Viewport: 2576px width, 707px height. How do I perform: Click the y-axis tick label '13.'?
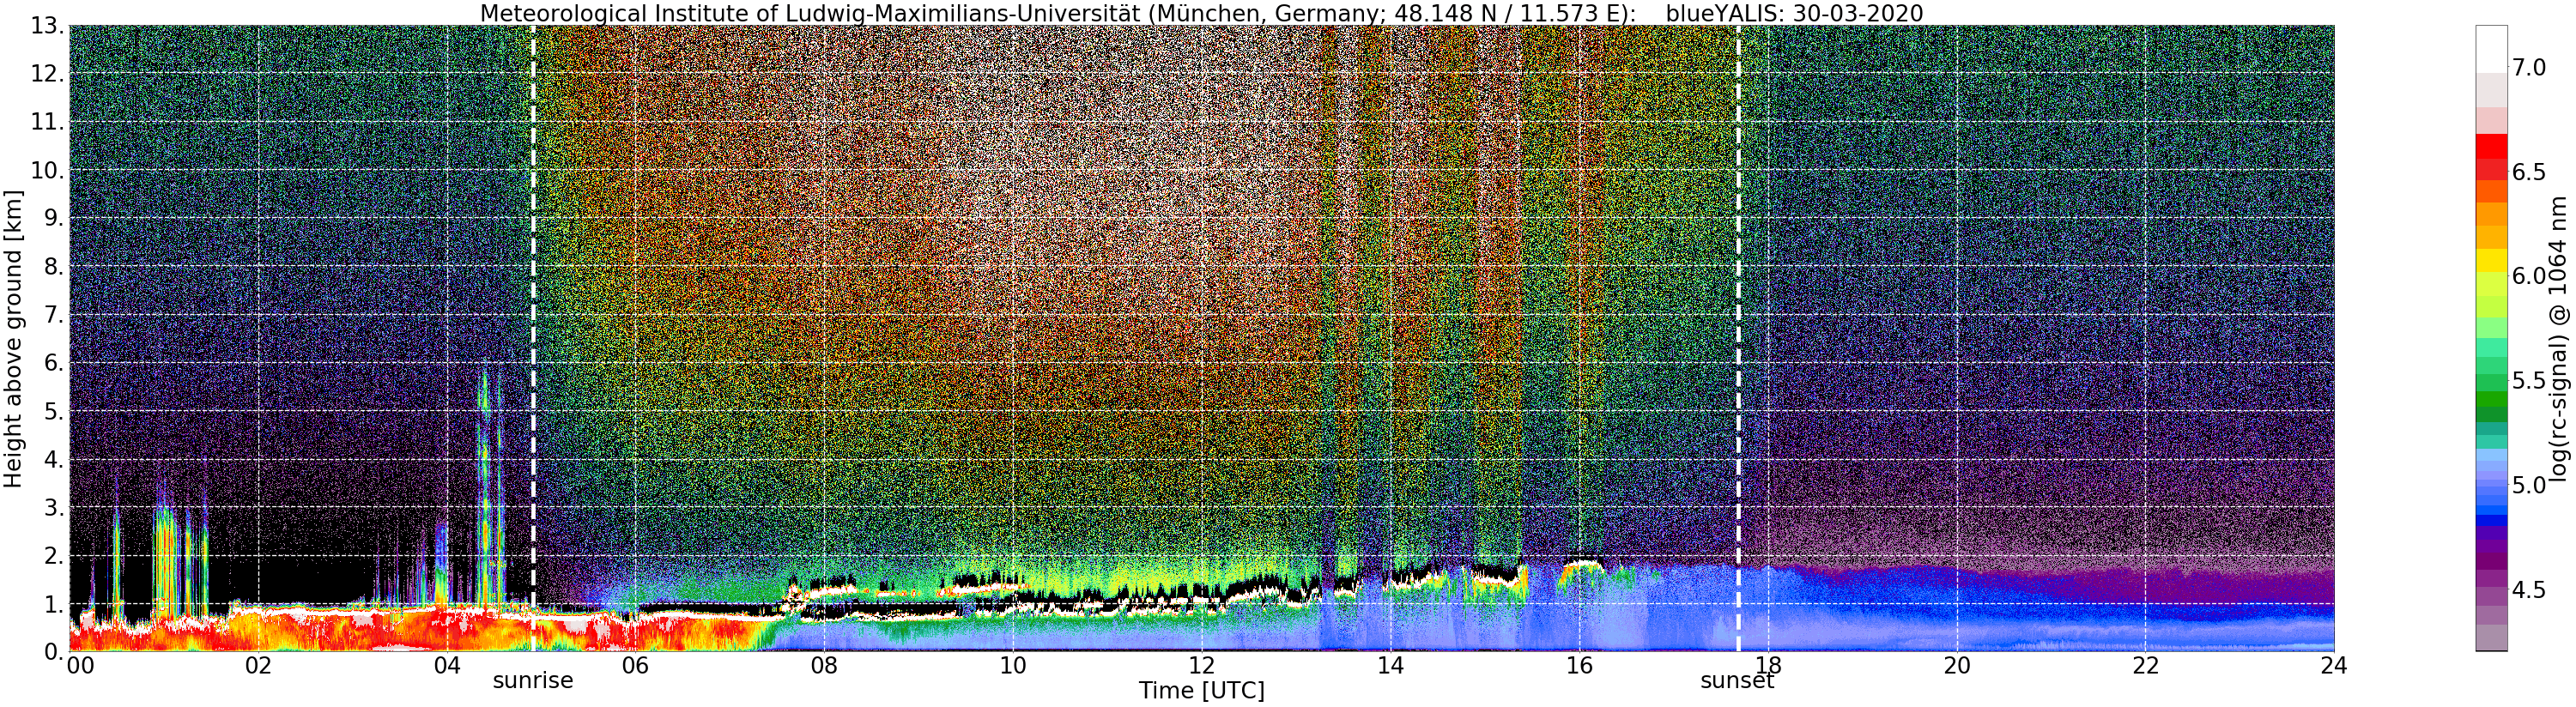pyautogui.click(x=48, y=26)
